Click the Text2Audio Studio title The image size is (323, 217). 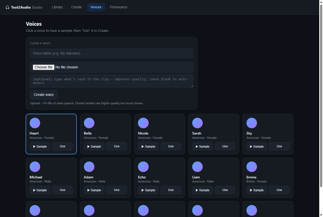26,7
